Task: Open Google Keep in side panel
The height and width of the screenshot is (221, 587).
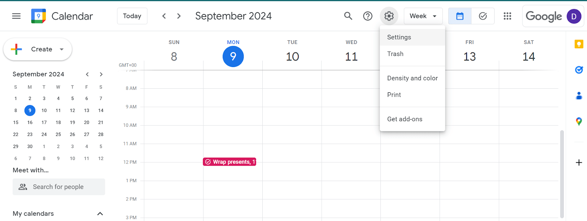Action: (x=579, y=44)
